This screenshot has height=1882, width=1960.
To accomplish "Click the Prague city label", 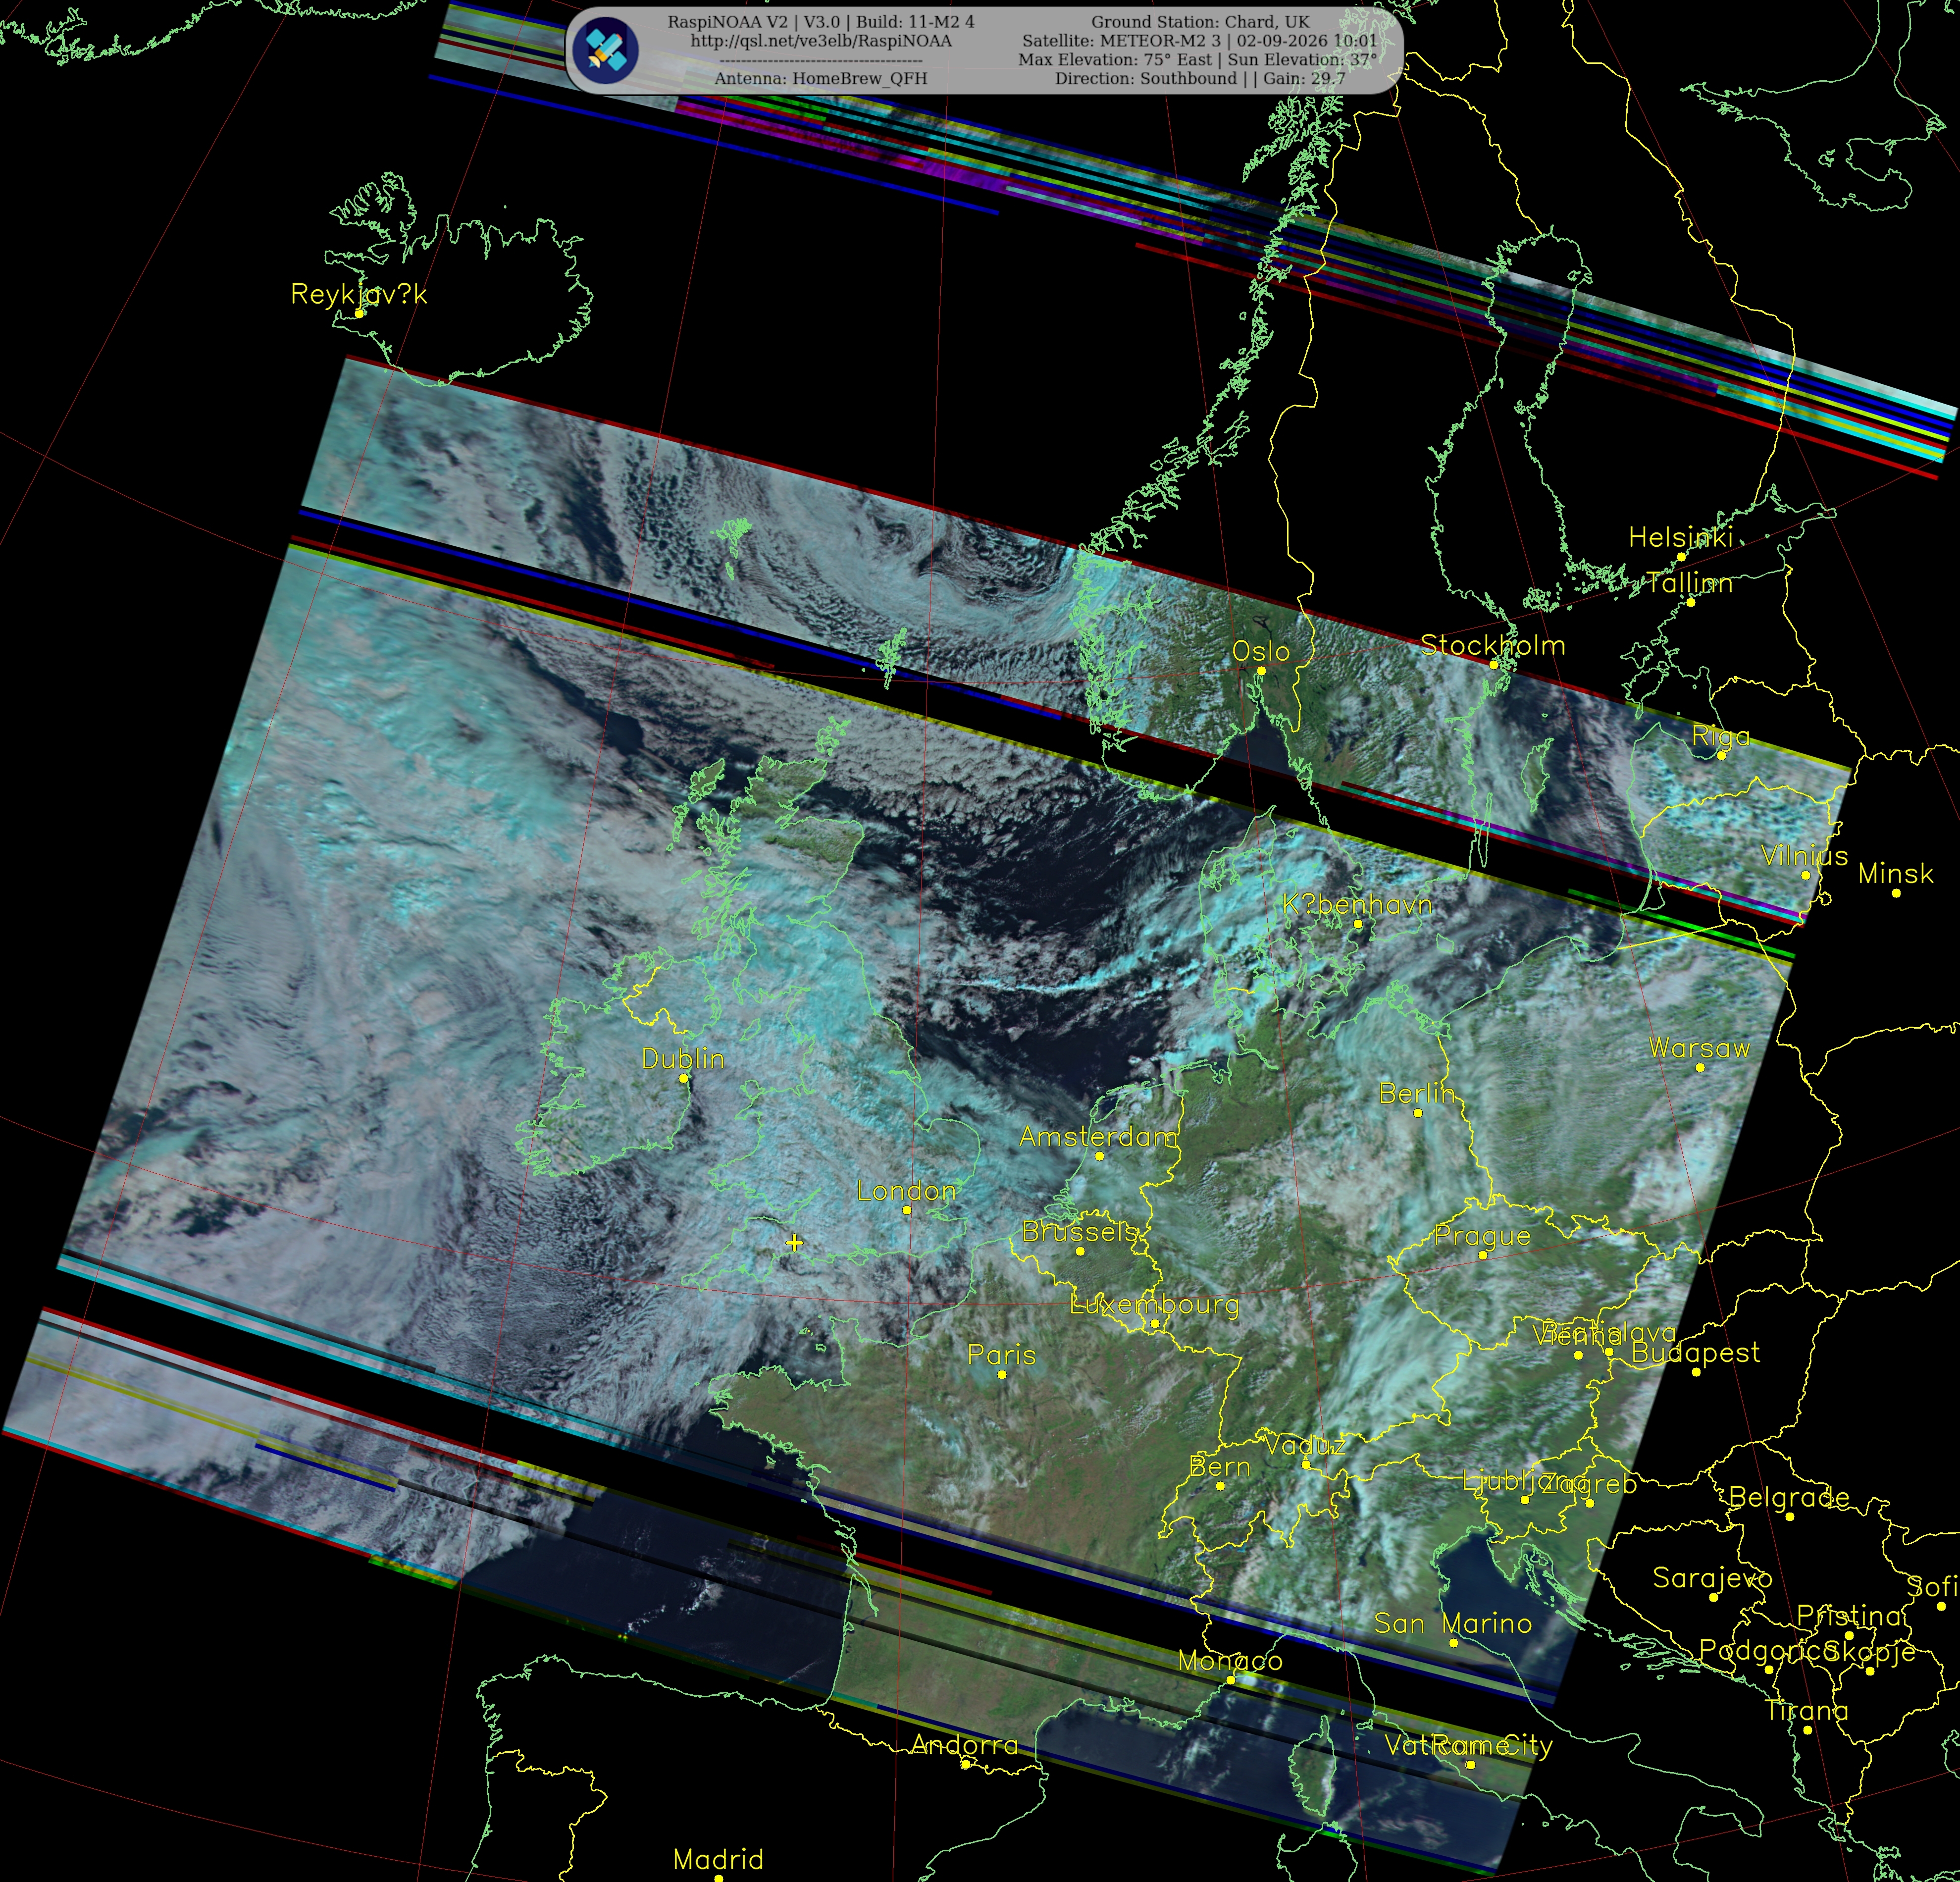I will pyautogui.click(x=1482, y=1236).
